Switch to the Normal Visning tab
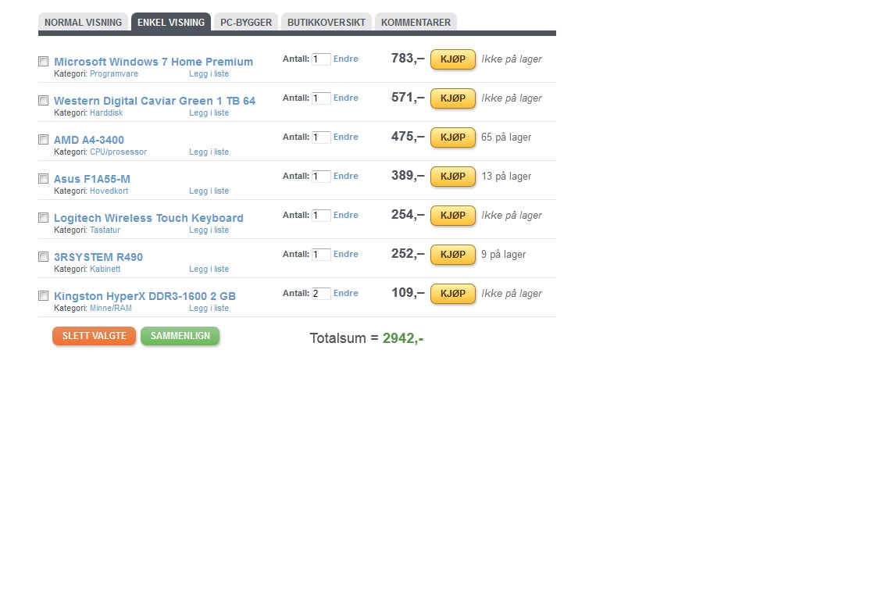885x600 pixels. pos(83,22)
